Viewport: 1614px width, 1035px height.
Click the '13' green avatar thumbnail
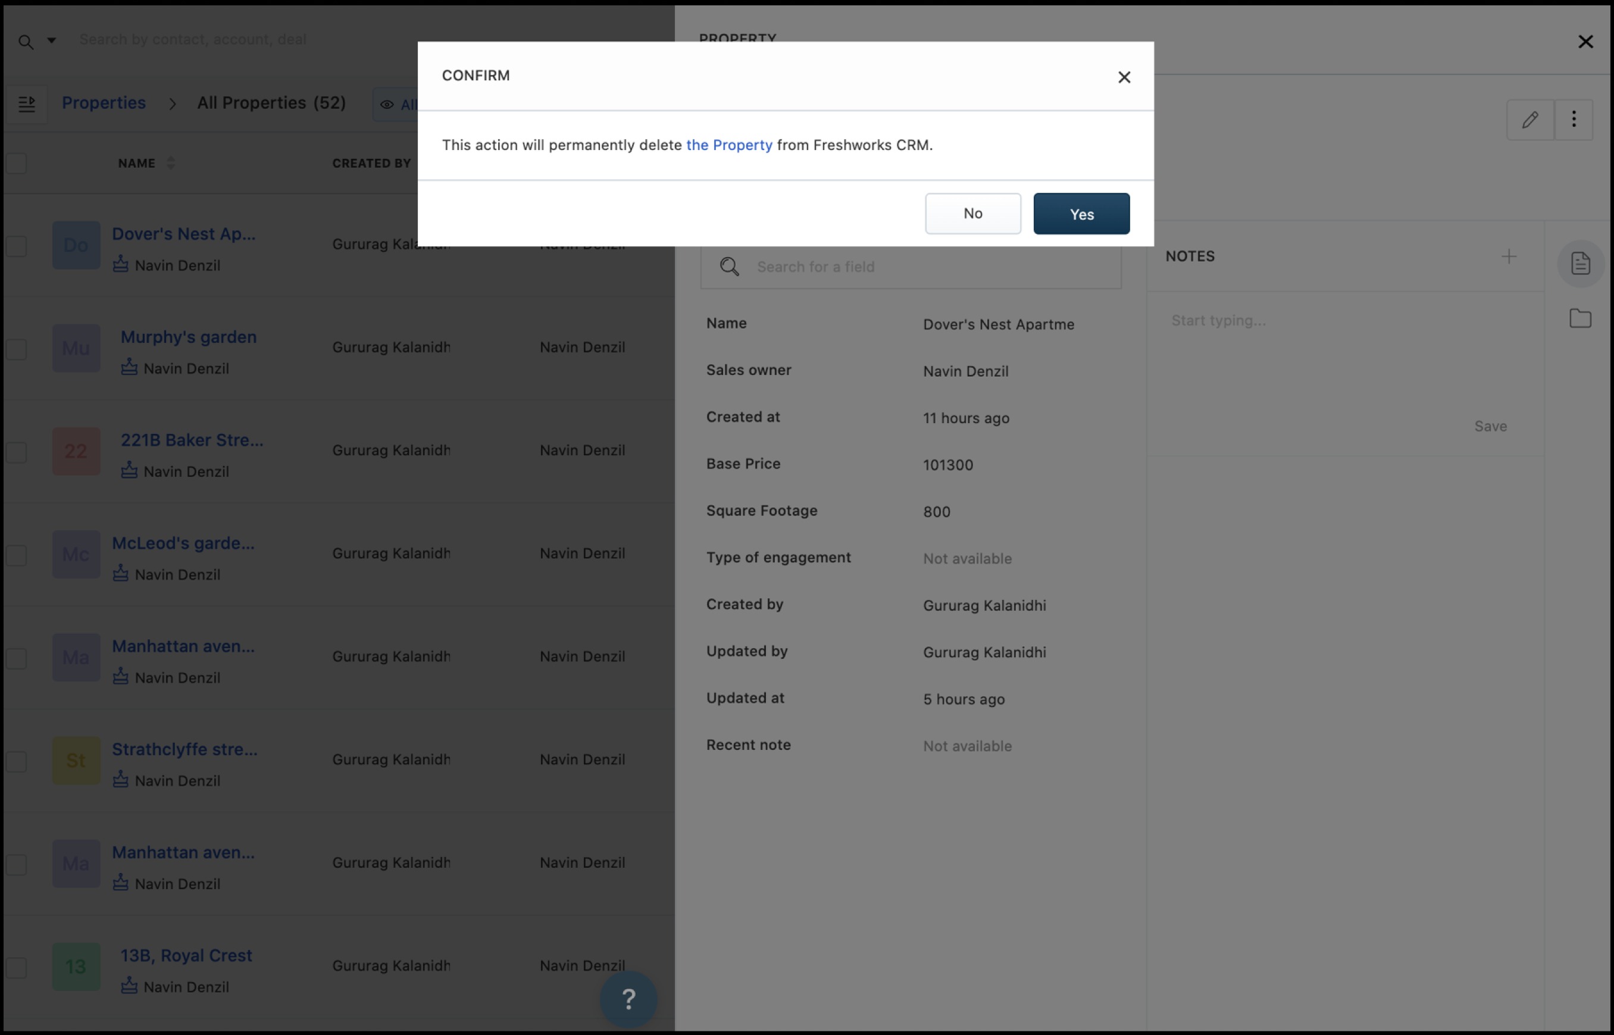click(x=76, y=967)
